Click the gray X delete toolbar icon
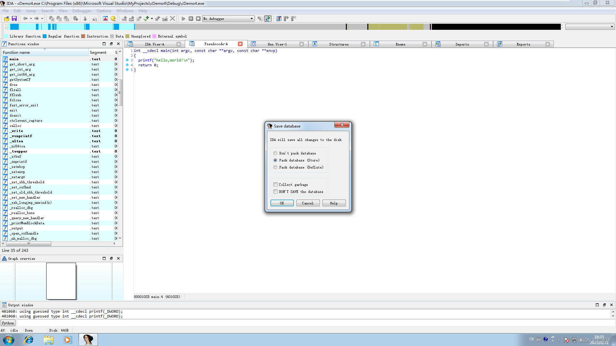Viewport: 616px width, 346px height. click(172, 19)
